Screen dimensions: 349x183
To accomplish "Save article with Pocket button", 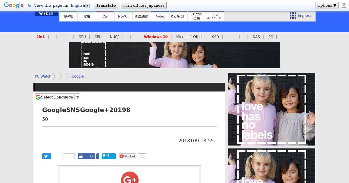I will (x=127, y=156).
